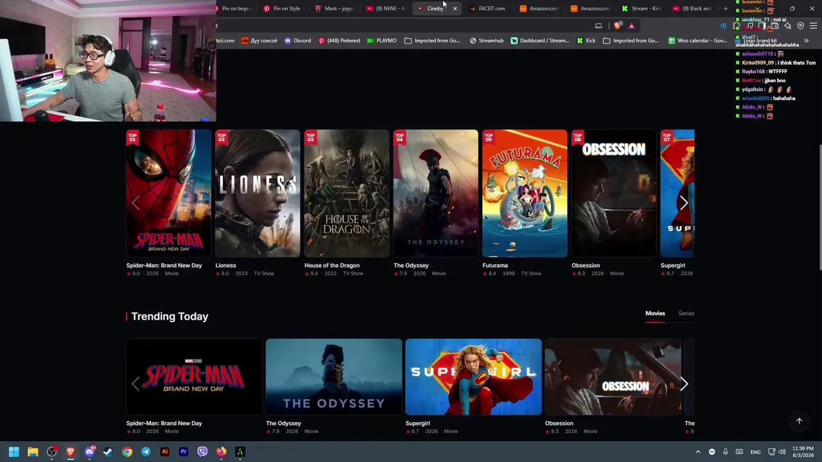
Task: Click the Brave Shields icon in address bar
Action: [x=618, y=26]
